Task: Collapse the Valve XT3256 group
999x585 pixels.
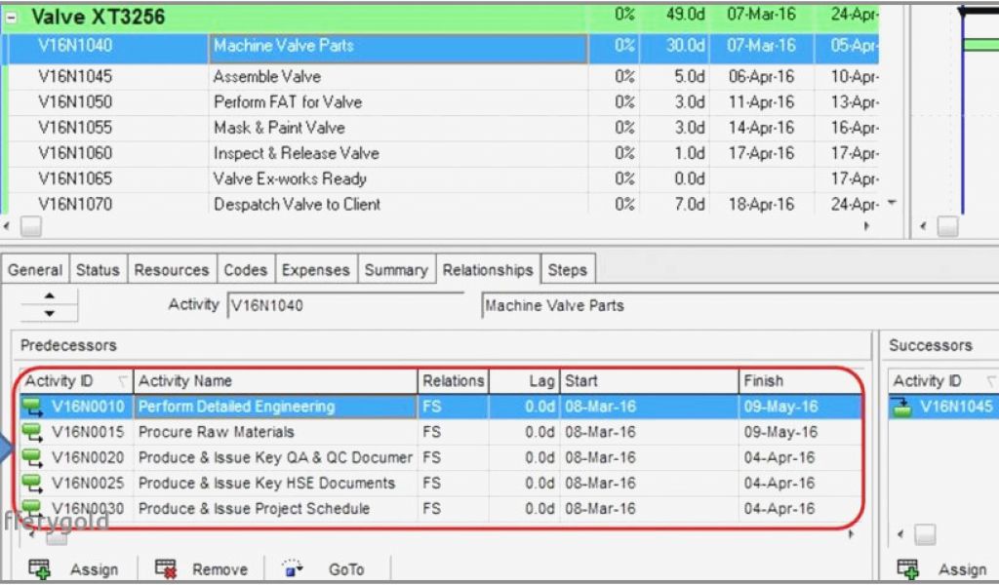Action: pos(12,18)
